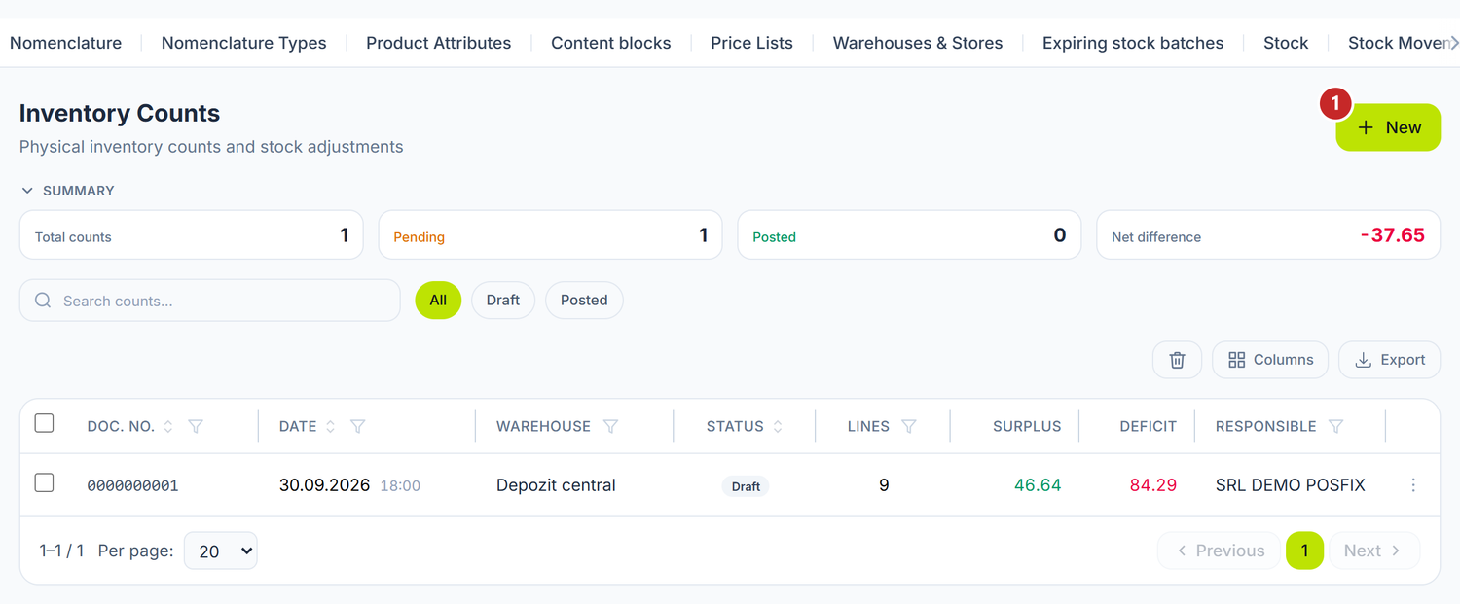This screenshot has height=604, width=1460.
Task: Click the trash delete icon button
Action: pos(1177,360)
